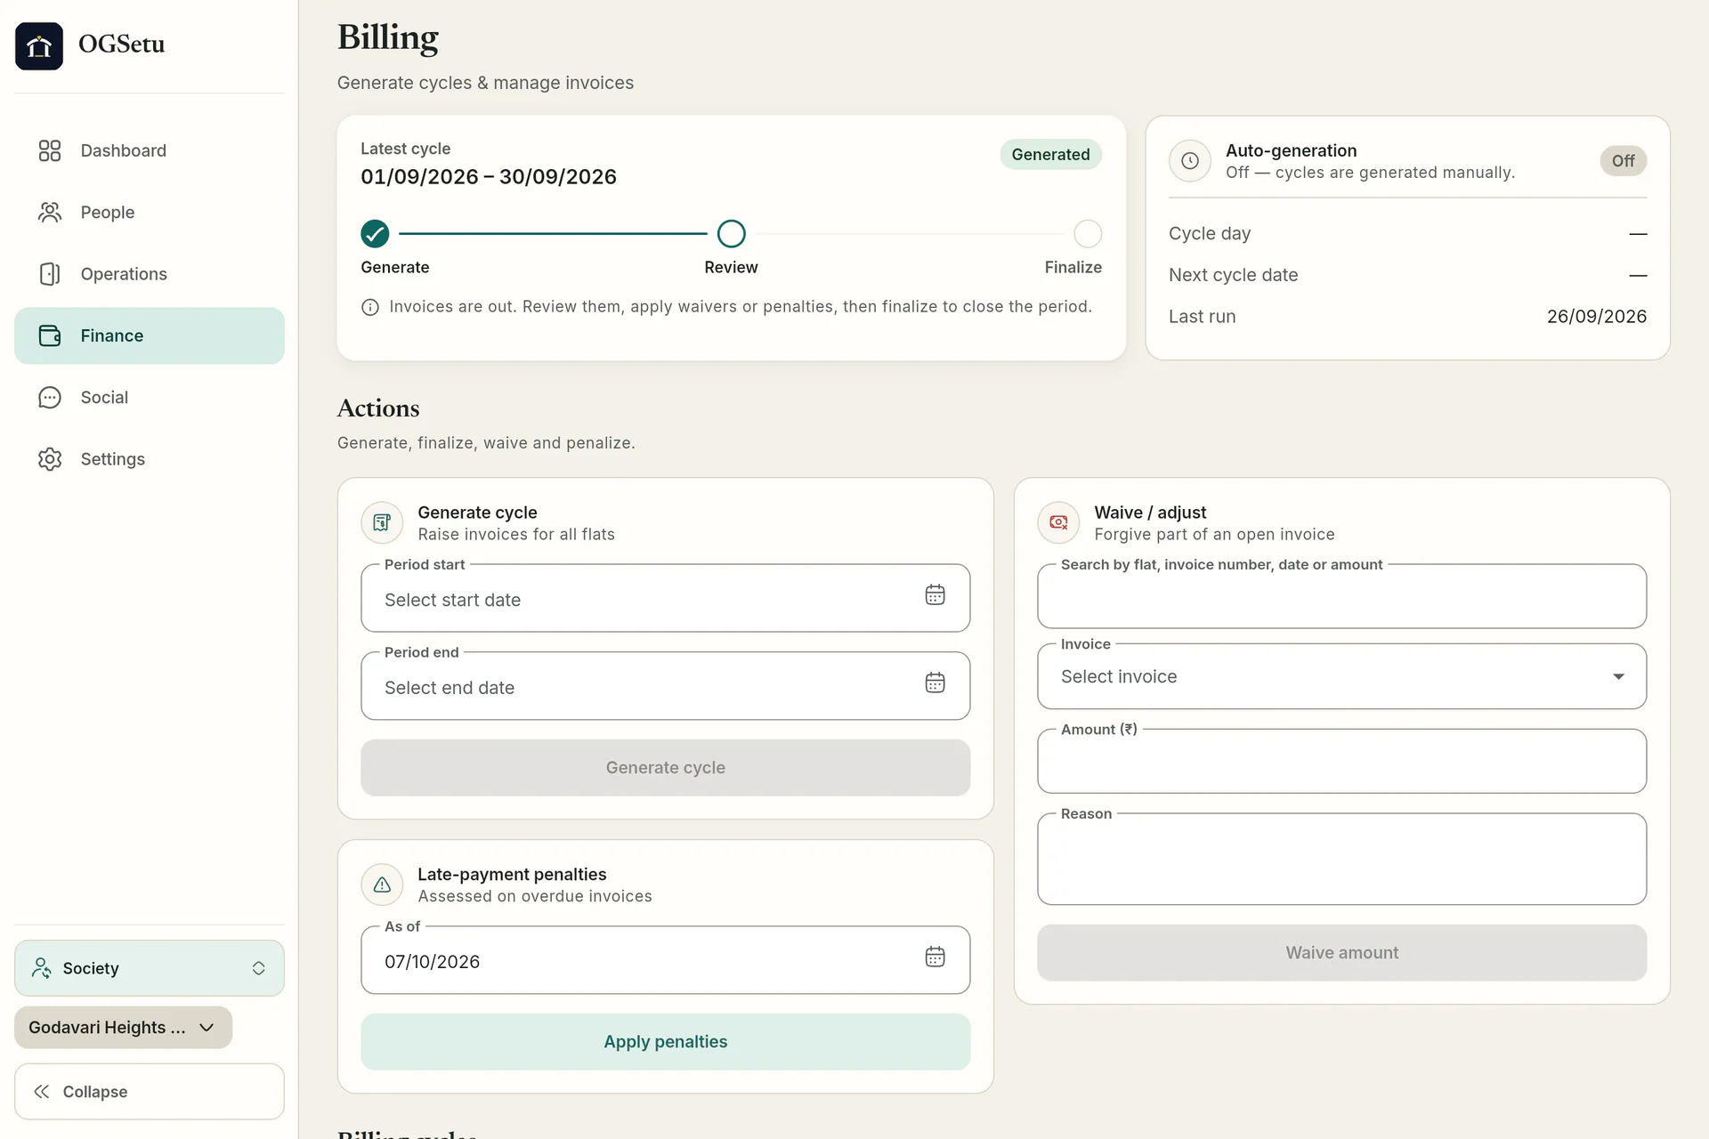Click the Waive / adjust card icon

[1058, 522]
